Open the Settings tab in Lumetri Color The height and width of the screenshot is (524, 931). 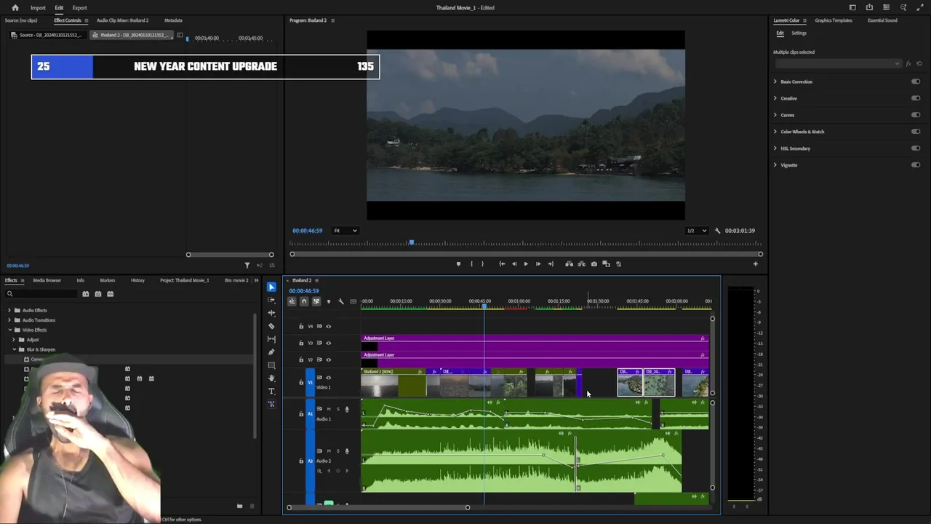pos(799,33)
